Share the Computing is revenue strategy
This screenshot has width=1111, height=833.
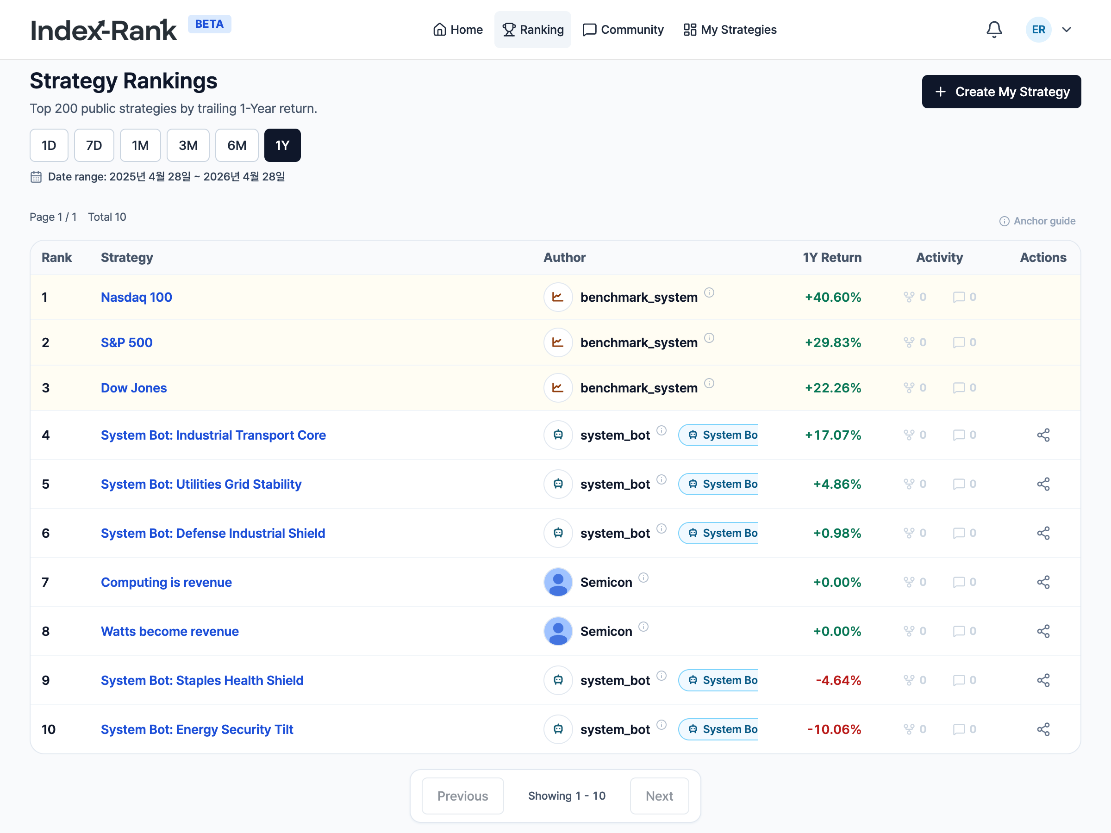[1043, 582]
